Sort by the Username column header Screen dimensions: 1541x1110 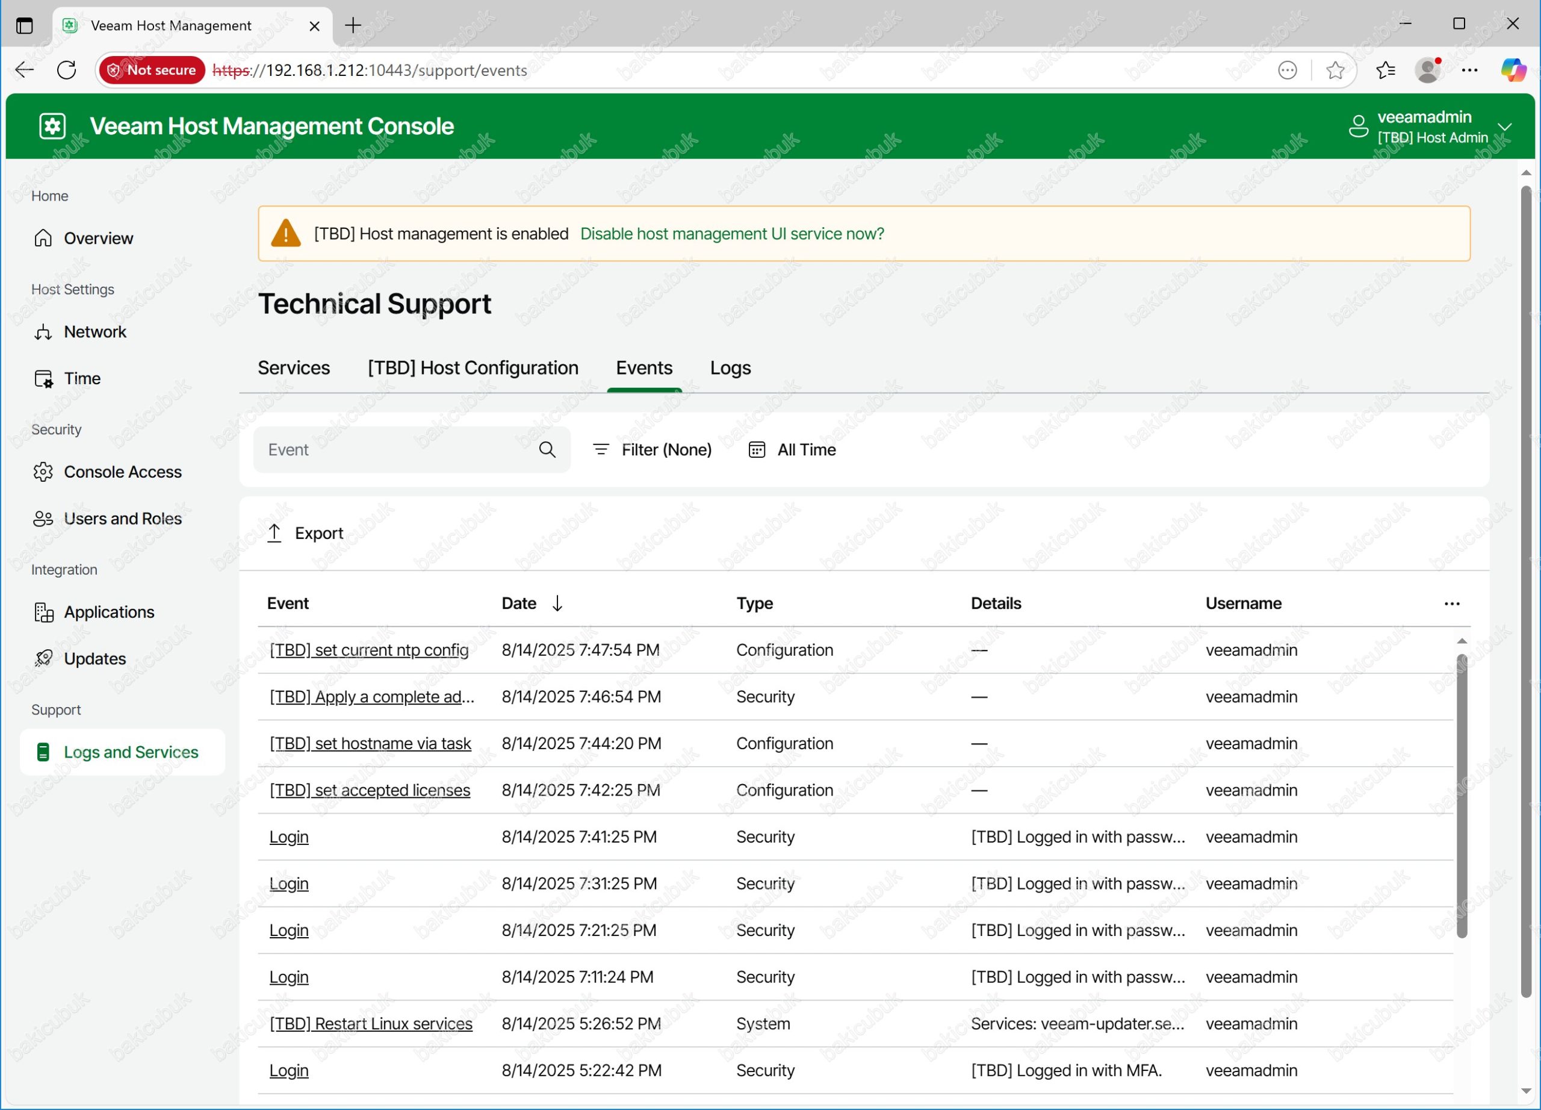pos(1242,603)
